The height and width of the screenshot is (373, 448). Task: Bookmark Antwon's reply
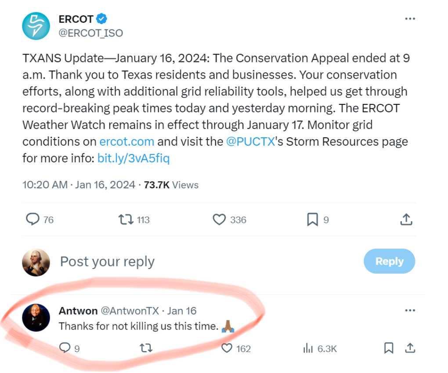(x=389, y=348)
